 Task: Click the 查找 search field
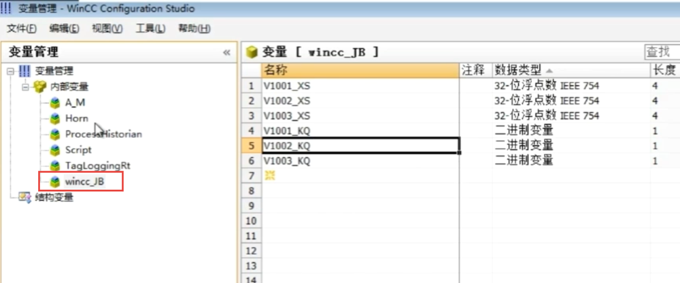click(661, 52)
